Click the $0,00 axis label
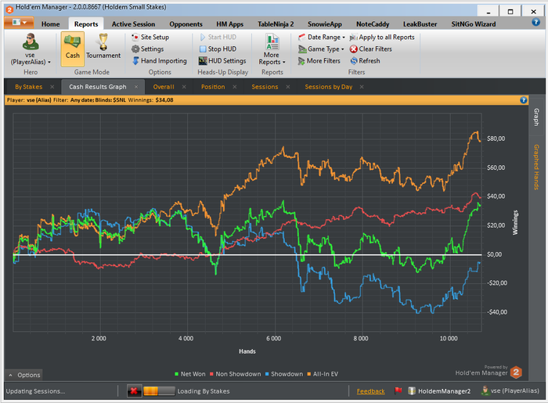 494,254
